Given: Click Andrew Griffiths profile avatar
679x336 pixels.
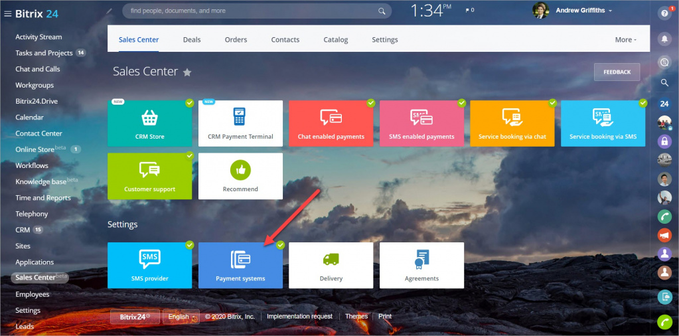Looking at the screenshot, I should tap(540, 11).
